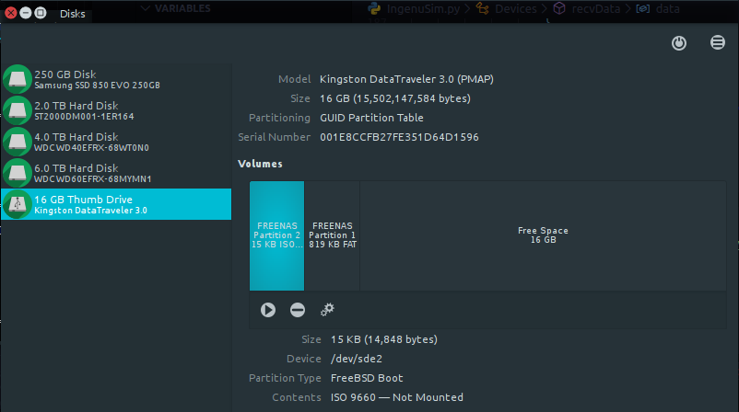739x412 pixels.
Task: Click the Volumes heading
Action: (260, 164)
